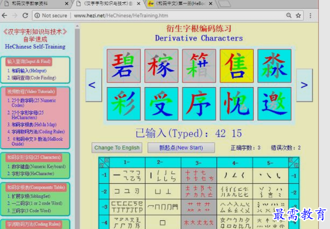Image resolution: width=330 pixels, height=229 pixels.
Task: Open 和码字根表(HeMa Map) link
Action: point(34,125)
